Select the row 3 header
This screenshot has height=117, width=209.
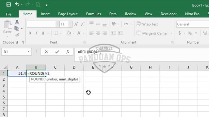tap(4, 85)
